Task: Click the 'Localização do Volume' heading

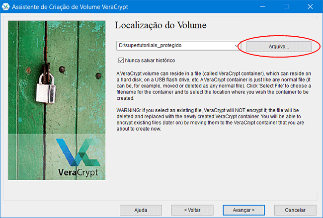Action: click(x=160, y=25)
